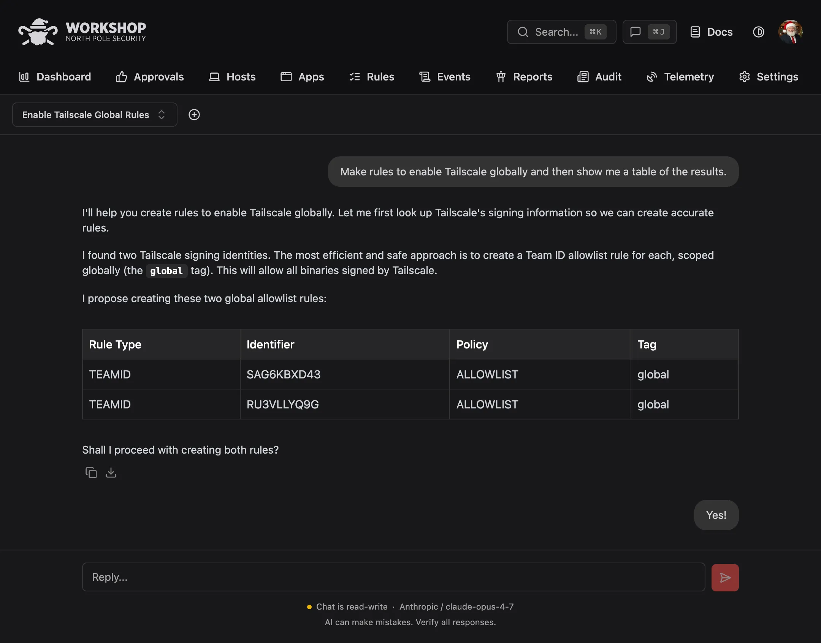The image size is (821, 643).
Task: Go to the Approvals tab
Action: [150, 77]
